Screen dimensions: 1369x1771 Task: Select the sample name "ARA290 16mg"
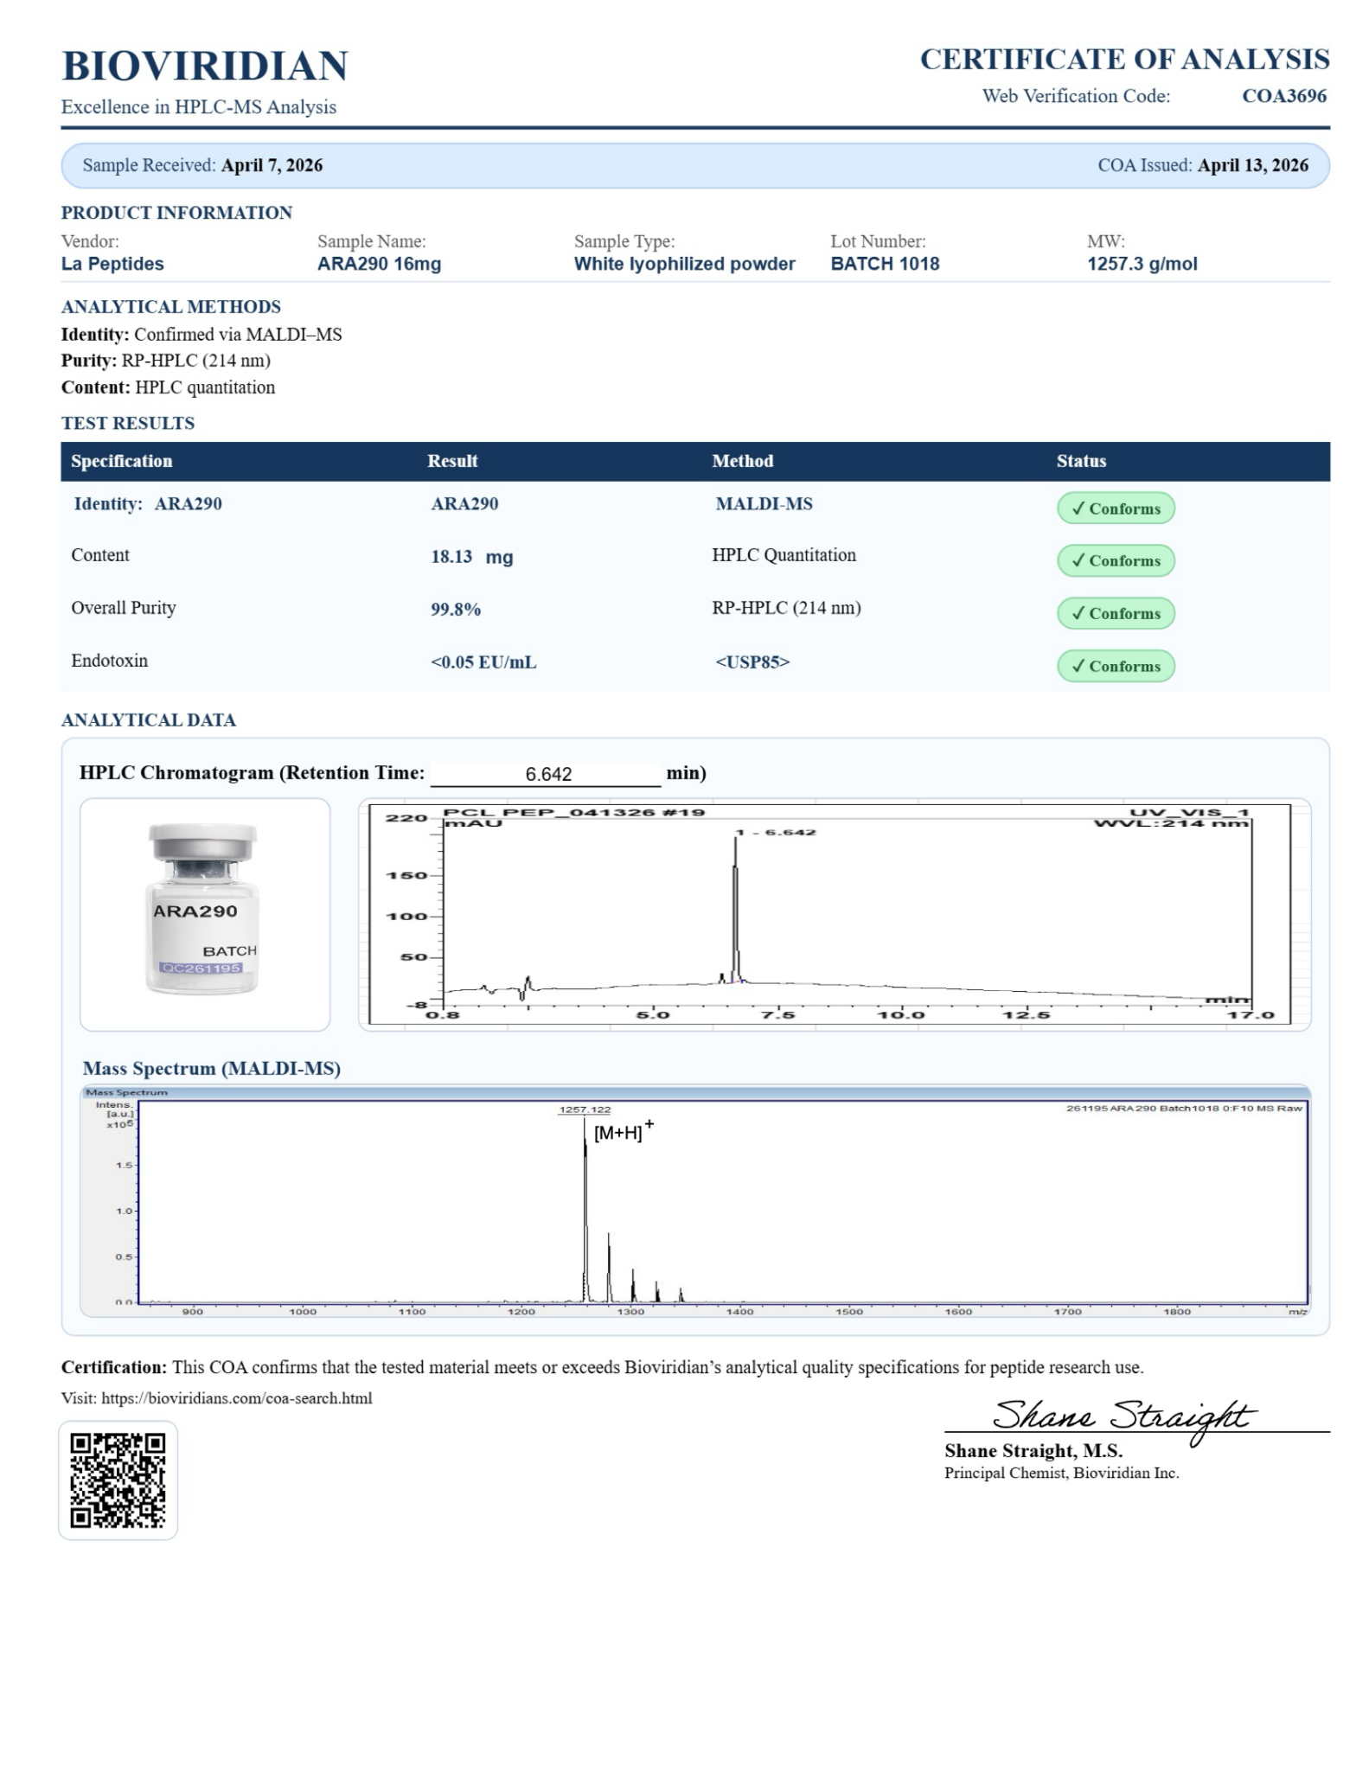[x=379, y=264]
